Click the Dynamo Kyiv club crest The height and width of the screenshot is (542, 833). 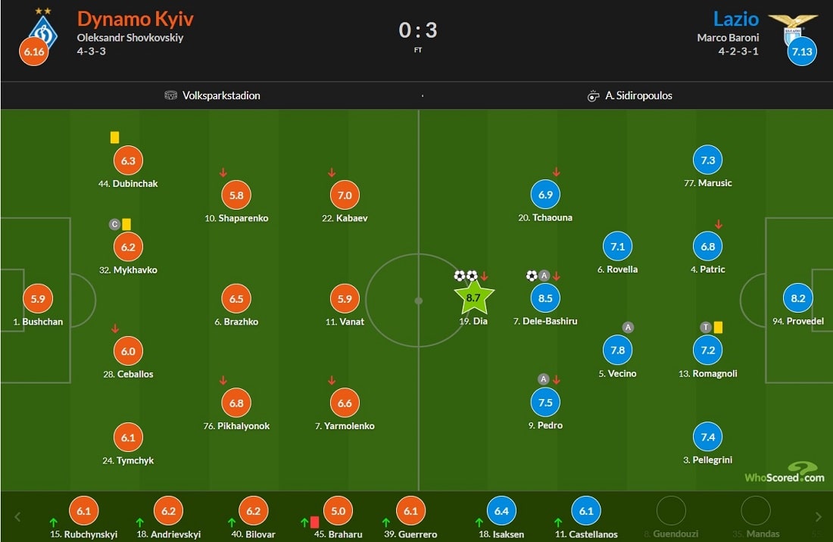(x=43, y=30)
